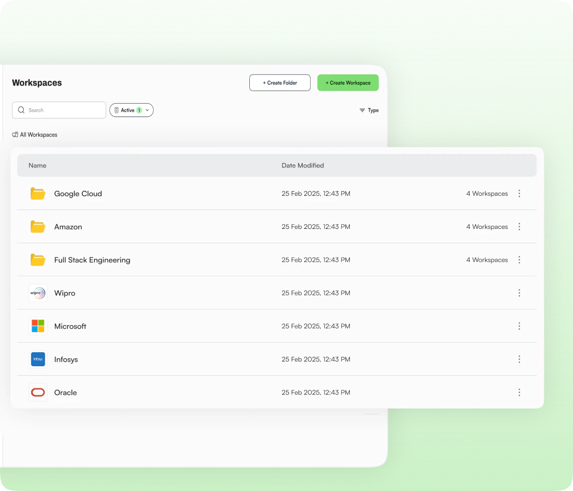Open more options for Full Stack Engineering
Screen dimensions: 573x491
[519, 260]
